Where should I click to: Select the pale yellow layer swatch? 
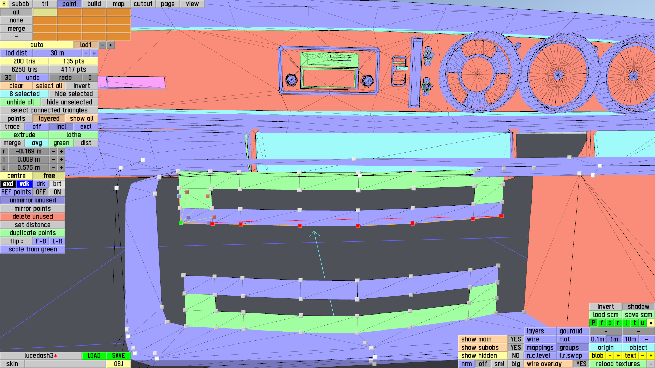point(45,12)
